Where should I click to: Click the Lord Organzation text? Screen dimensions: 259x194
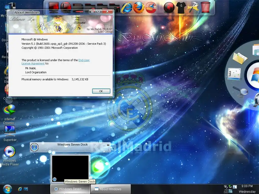coord(36,72)
